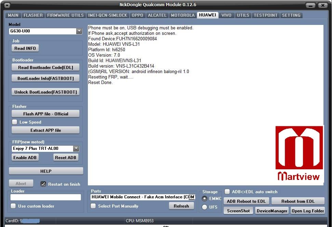Screen dimensions: 332x227
Task: Click the Reset ADB button
Action: click(66, 157)
